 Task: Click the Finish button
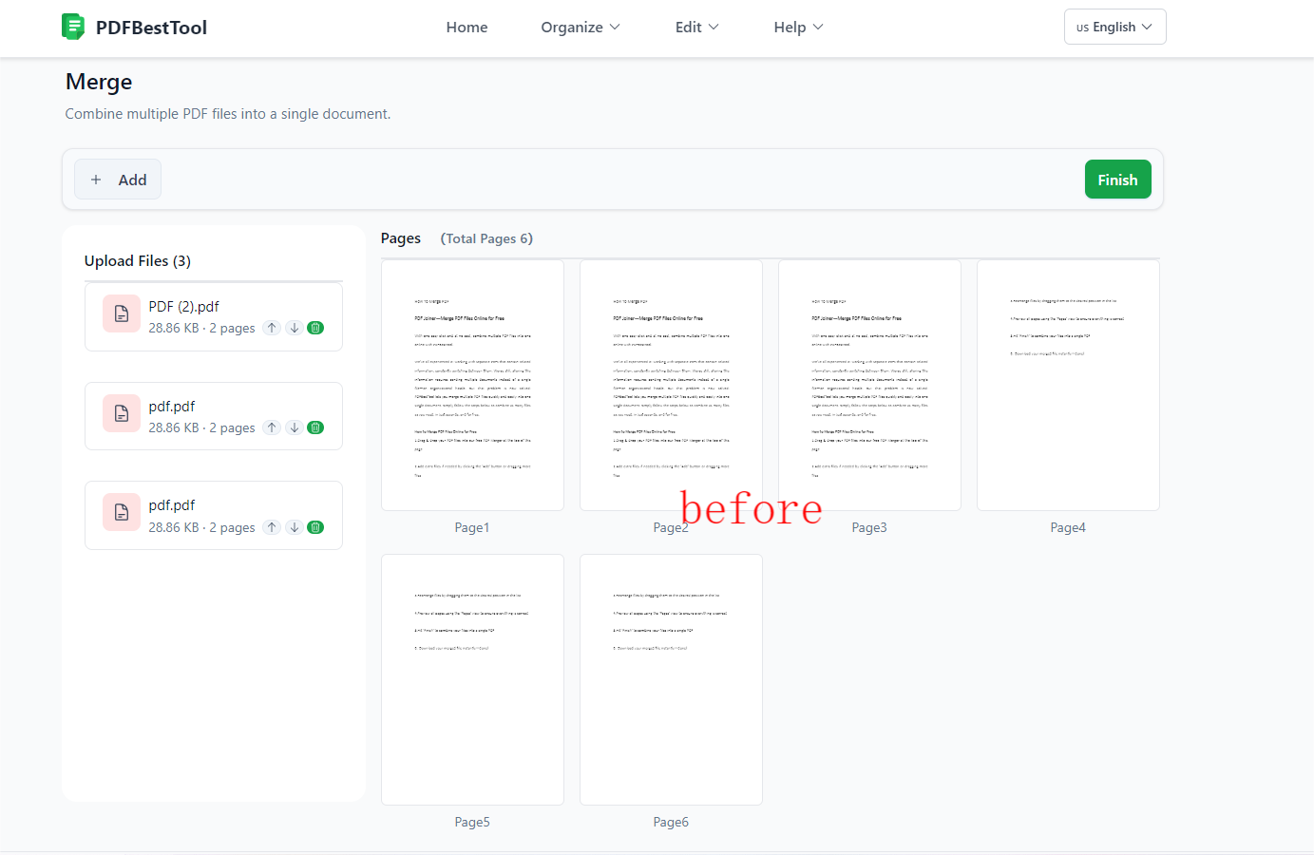point(1117,179)
